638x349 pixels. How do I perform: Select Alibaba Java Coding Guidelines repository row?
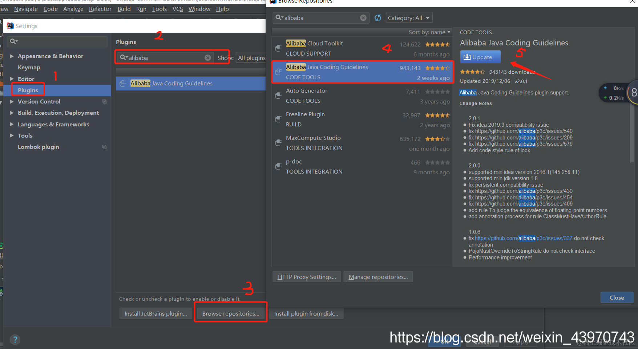(362, 72)
